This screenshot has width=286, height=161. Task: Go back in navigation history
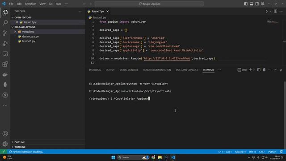(84, 4)
